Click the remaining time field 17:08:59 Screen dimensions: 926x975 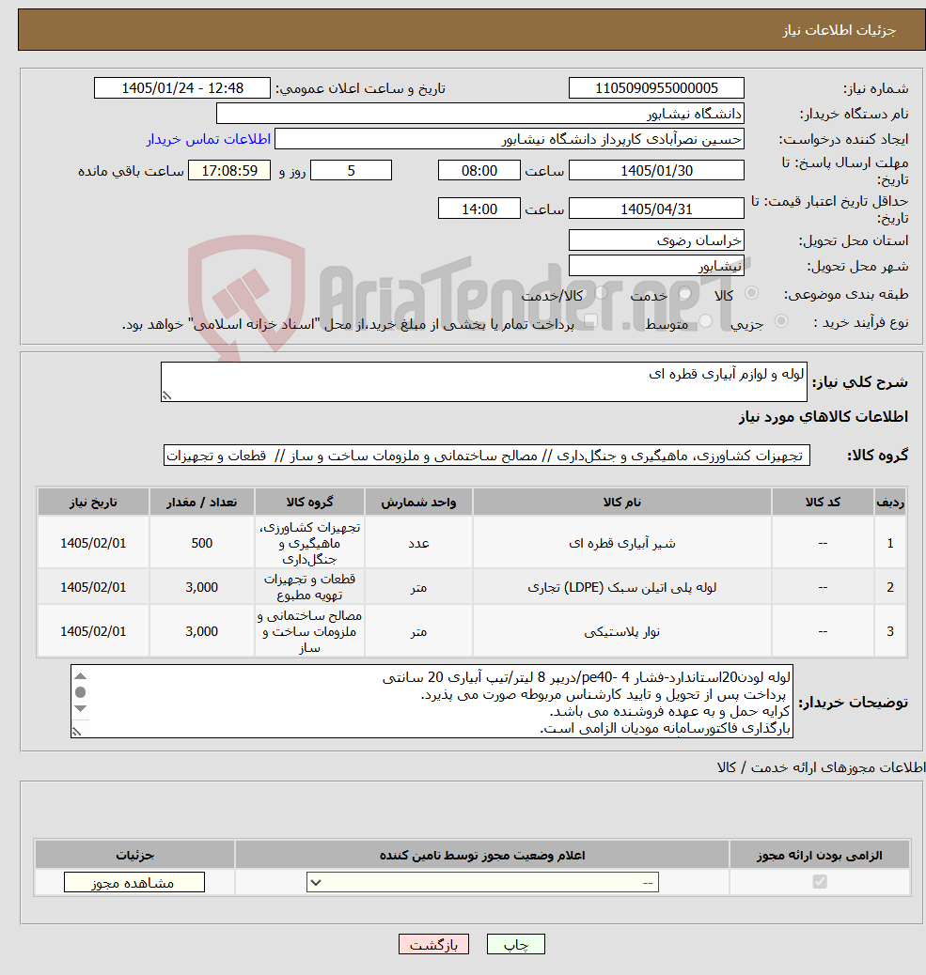click(x=229, y=170)
